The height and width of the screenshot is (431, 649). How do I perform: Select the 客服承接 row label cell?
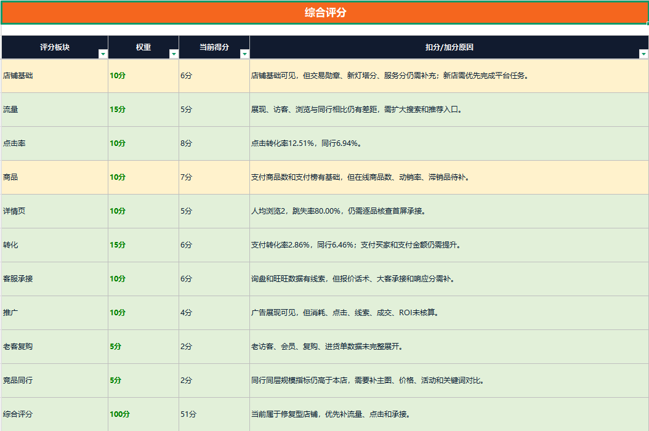[x=55, y=279]
